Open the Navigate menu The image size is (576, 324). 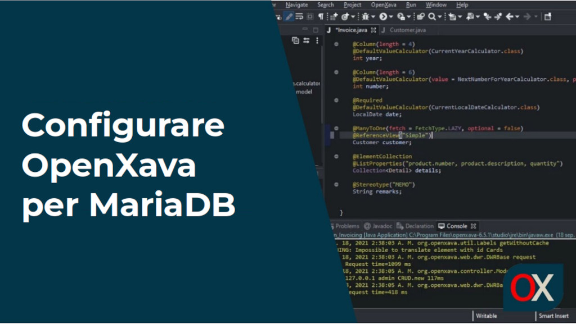pos(296,4)
